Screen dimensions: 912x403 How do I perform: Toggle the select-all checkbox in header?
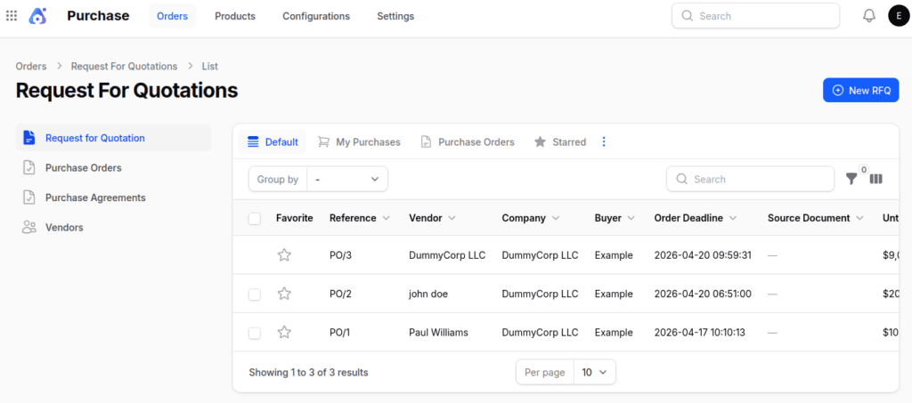[254, 218]
